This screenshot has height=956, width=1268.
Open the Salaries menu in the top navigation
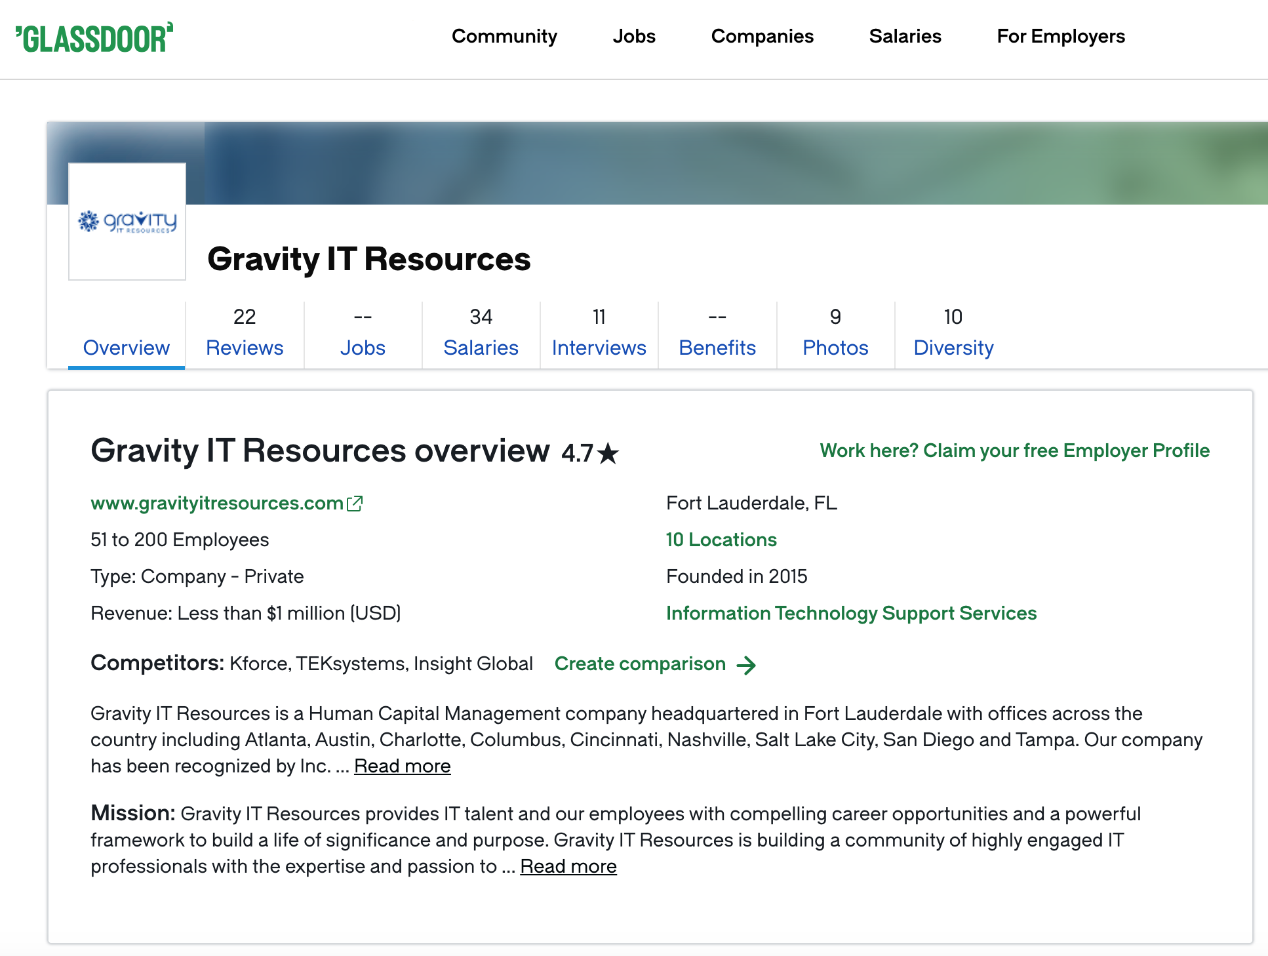tap(905, 36)
